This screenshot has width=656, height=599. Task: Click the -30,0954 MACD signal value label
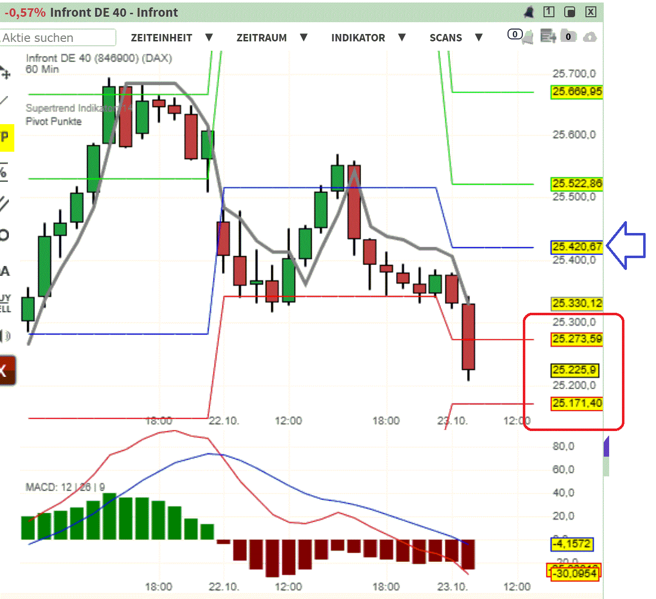point(574,573)
